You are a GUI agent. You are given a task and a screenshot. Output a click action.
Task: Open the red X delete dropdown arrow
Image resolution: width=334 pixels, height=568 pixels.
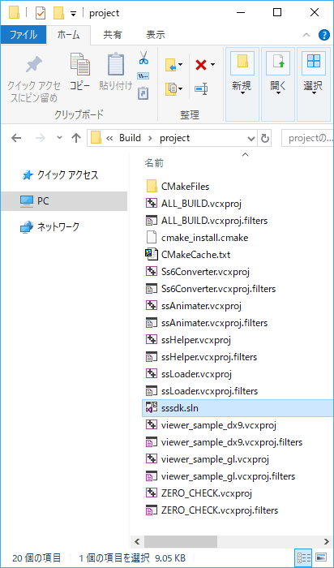[x=212, y=65]
